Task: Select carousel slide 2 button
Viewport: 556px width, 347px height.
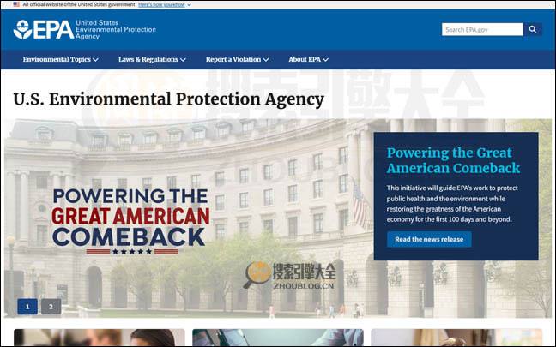Action: click(51, 307)
